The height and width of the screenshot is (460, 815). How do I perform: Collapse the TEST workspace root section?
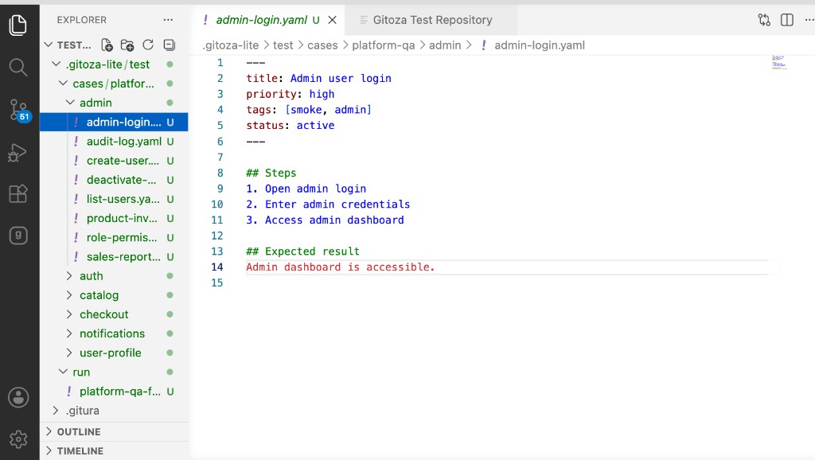coord(49,45)
